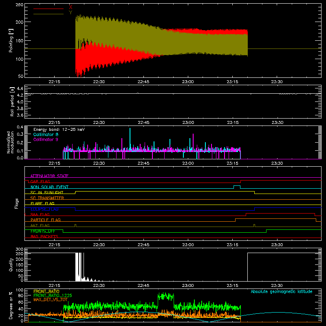The width and height of the screenshot is (326, 326).
Task: Click the FRONTS_OFF flag label
Action: [43, 231]
